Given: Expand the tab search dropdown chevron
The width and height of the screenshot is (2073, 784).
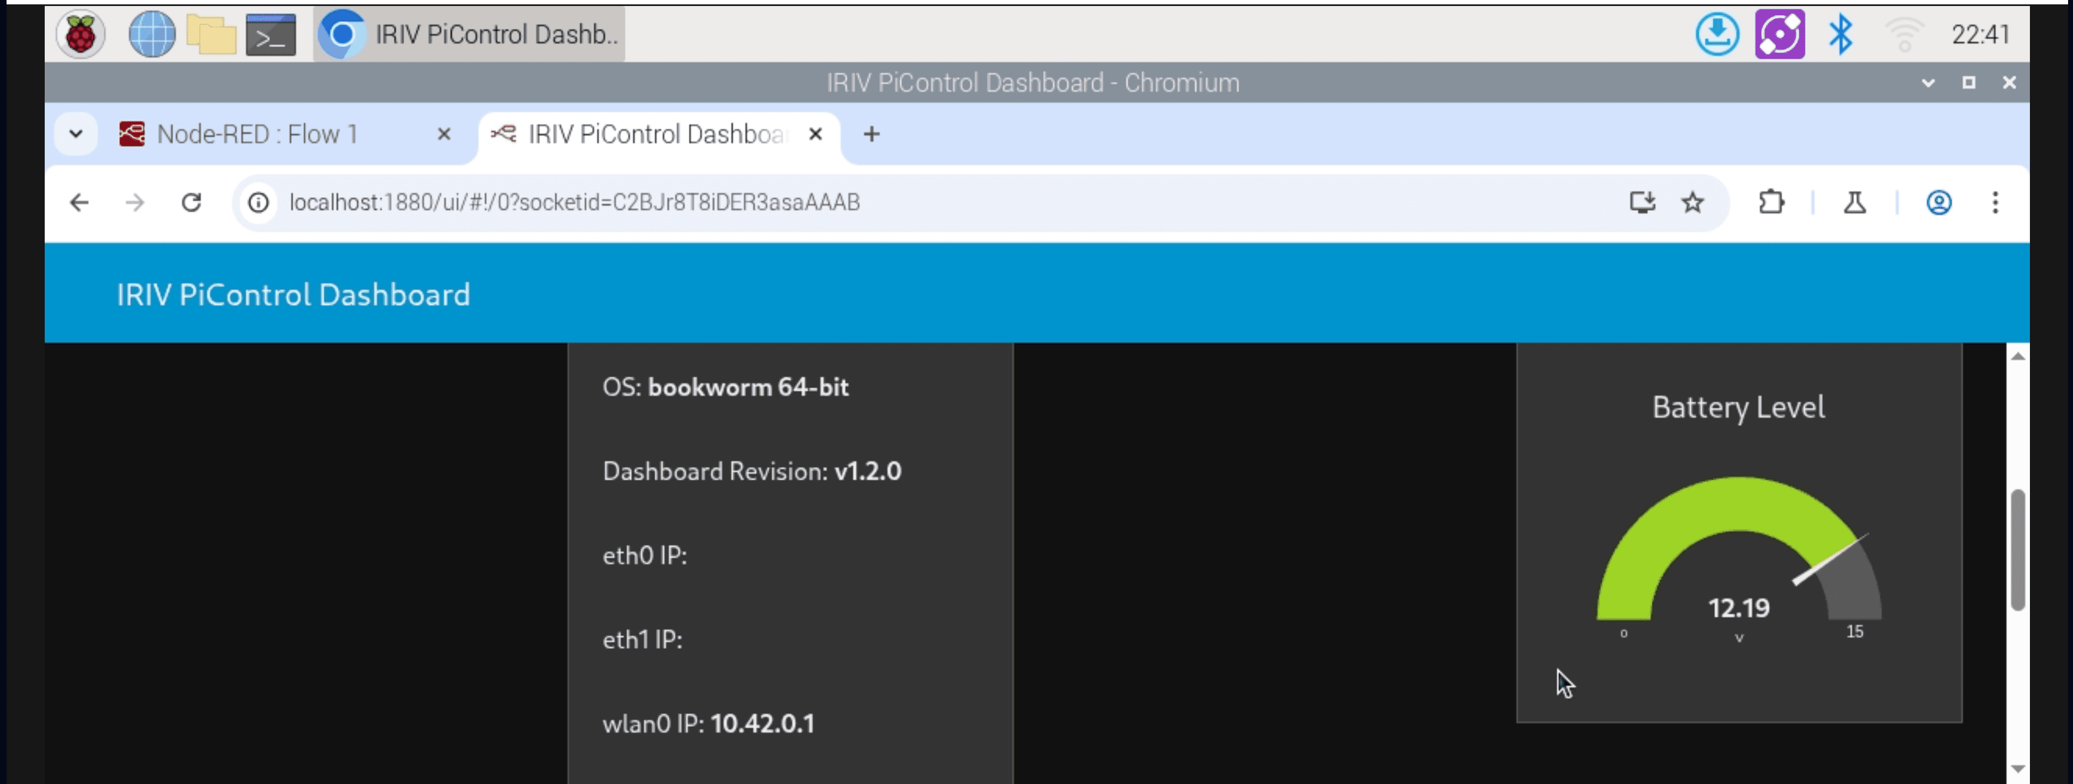Looking at the screenshot, I should 76,133.
